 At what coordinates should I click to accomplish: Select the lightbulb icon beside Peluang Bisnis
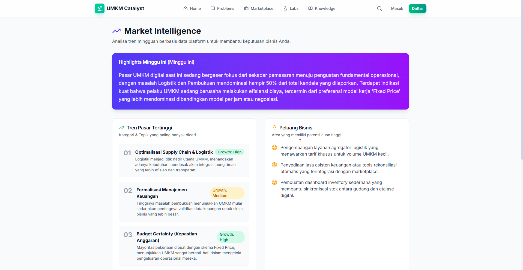coord(275,128)
